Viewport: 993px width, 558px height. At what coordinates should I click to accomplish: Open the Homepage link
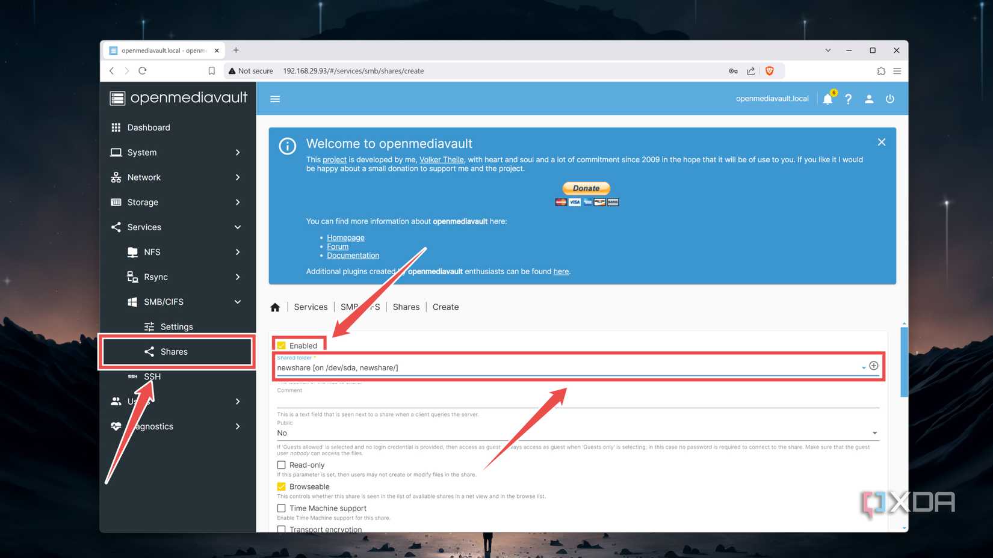[x=345, y=238]
